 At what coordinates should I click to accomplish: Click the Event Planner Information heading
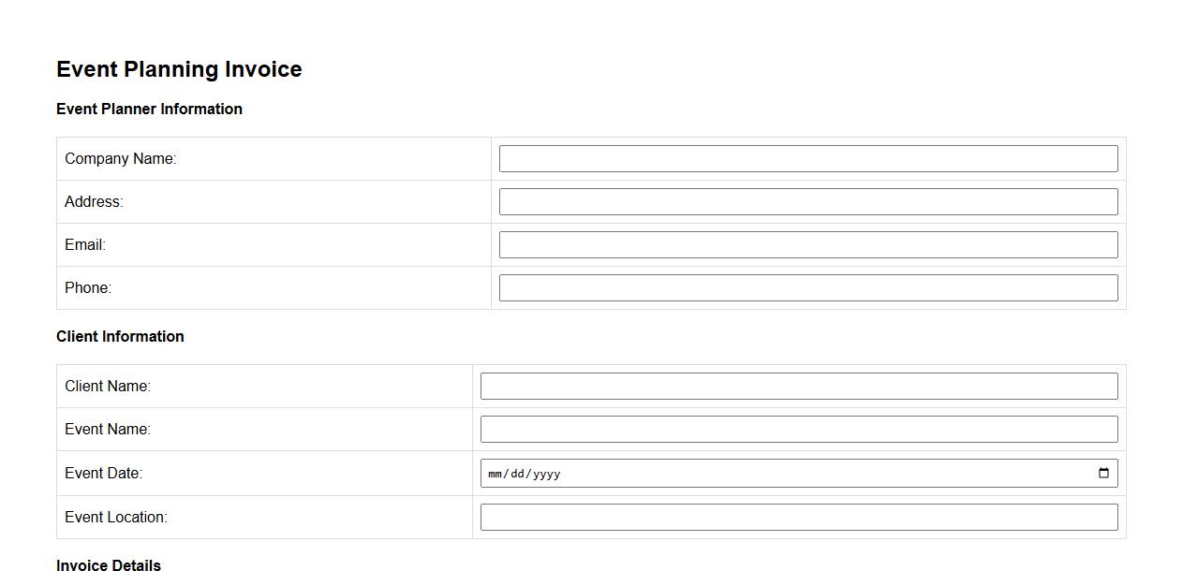[149, 110]
